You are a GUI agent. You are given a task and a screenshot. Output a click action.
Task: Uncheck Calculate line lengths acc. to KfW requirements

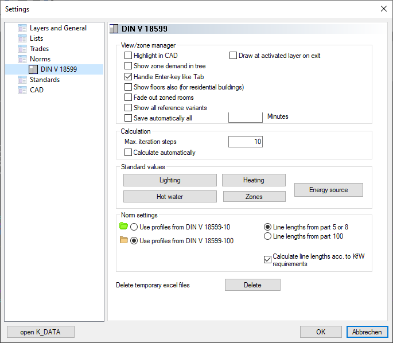click(x=267, y=260)
